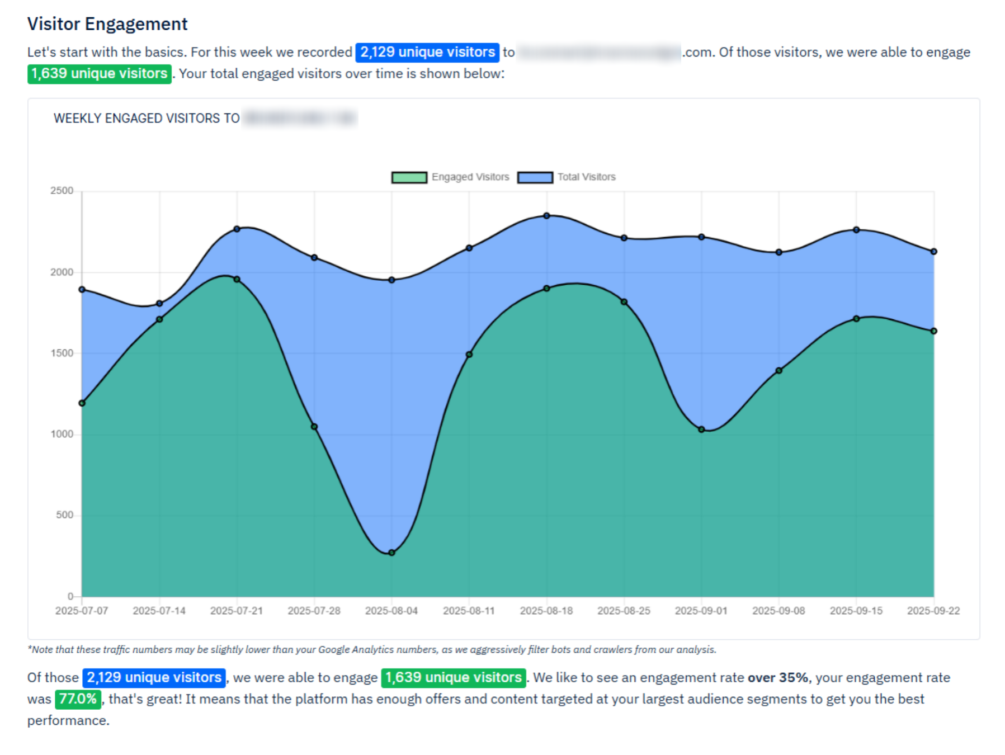This screenshot has height=755, width=1005.
Task: Toggle the Total Visitors legend label
Action: pos(586,177)
